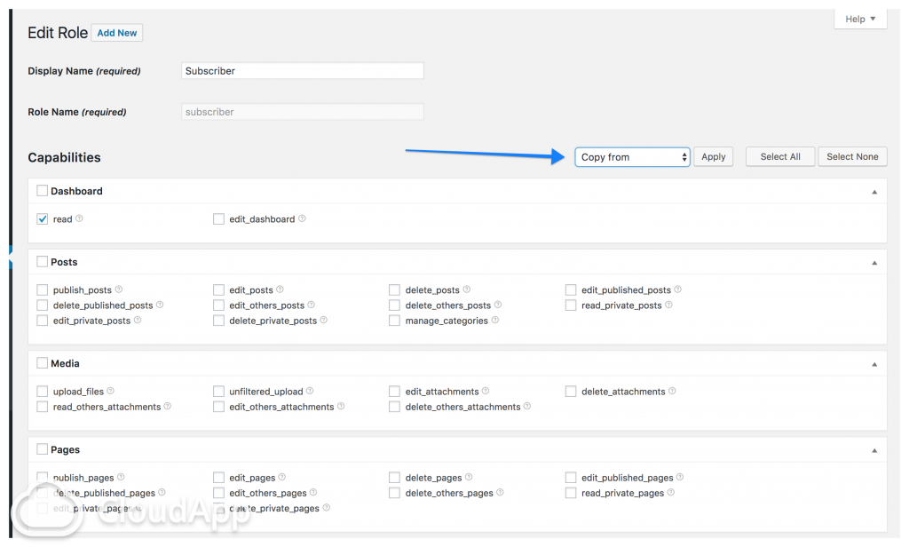Open the tooltip for publish_posts
This screenshot has width=909, height=547.
tap(118, 289)
